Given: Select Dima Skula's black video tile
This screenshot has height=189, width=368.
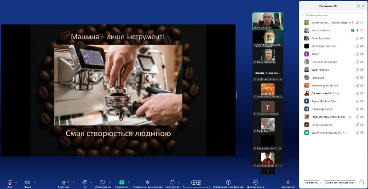Looking at the screenshot, I should point(268,143).
